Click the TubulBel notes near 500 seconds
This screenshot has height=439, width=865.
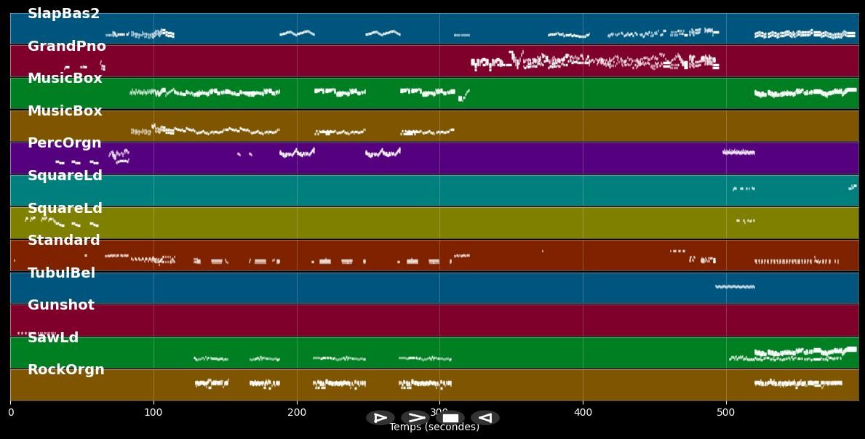(x=735, y=287)
